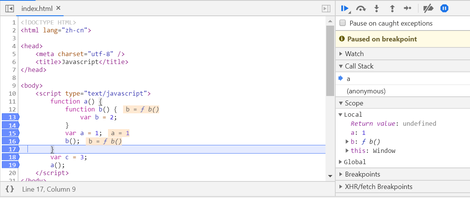Remove breakpoint on line 14

10,125
